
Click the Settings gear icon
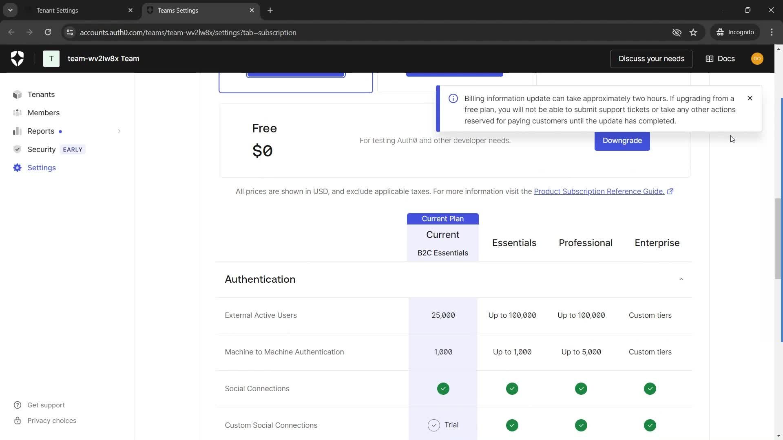[x=17, y=168]
